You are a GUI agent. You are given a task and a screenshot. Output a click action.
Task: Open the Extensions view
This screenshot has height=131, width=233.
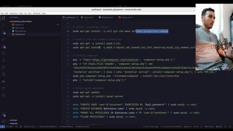coord(3,46)
